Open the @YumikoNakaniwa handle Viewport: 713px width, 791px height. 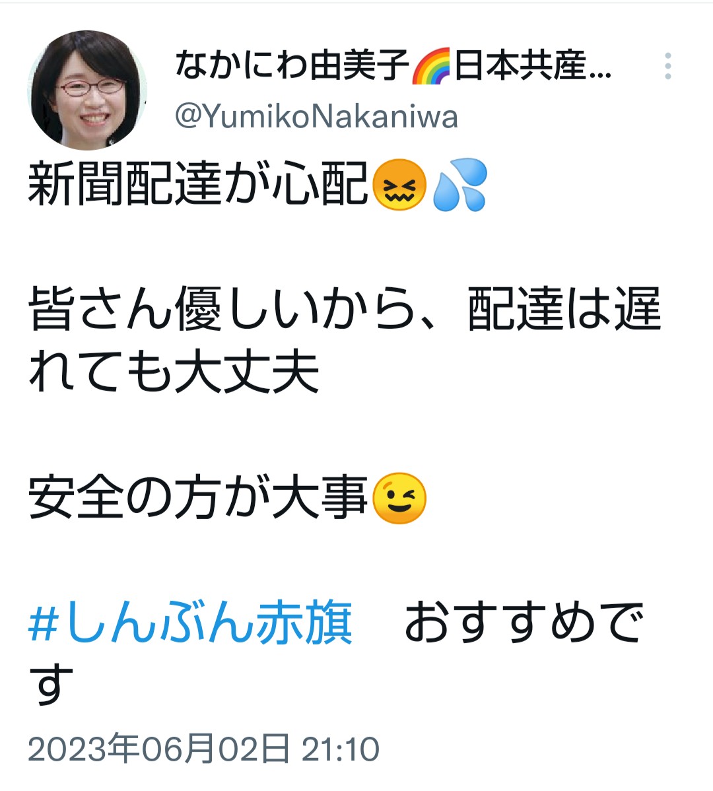(317, 116)
